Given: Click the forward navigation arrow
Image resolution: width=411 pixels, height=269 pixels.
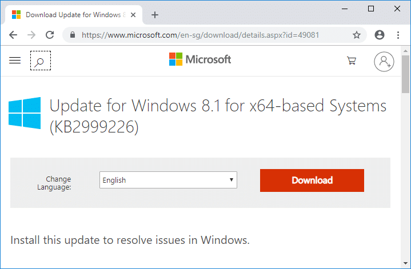Looking at the screenshot, I should 31,35.
